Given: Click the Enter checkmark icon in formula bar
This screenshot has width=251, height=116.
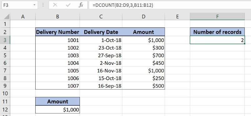Looking at the screenshot, I should coord(68,5).
